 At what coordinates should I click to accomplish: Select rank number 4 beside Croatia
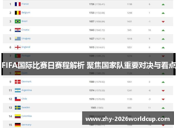click(x=10, y=30)
